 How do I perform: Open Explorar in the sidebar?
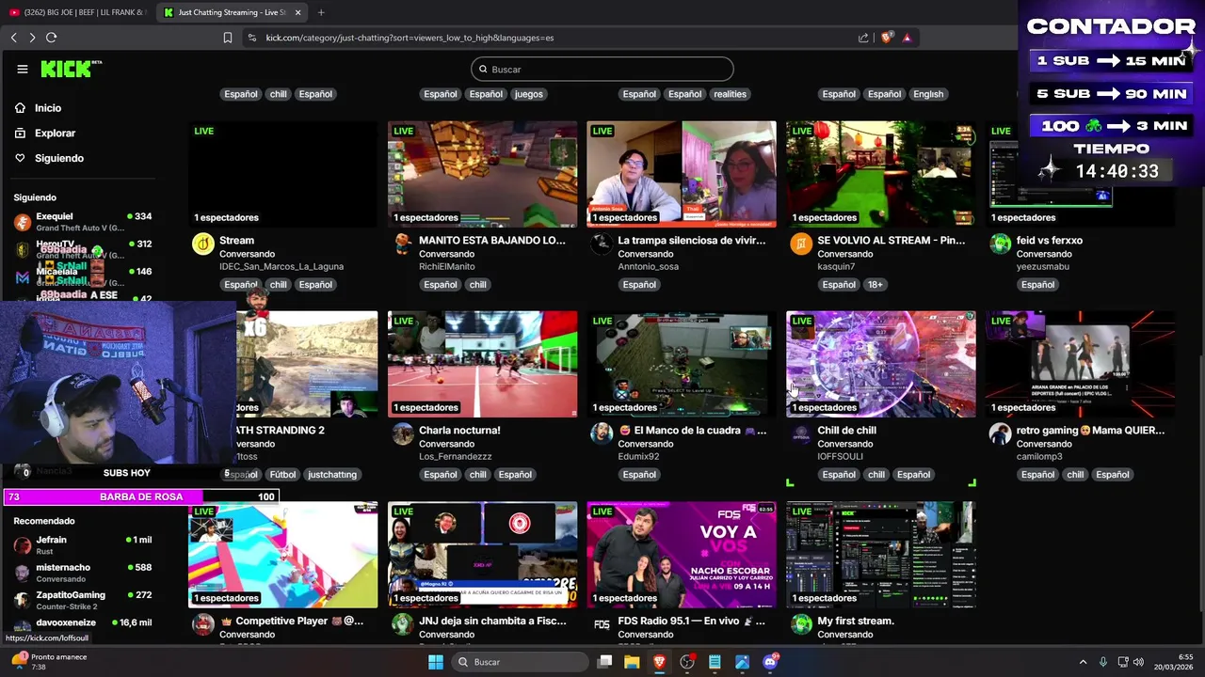click(x=55, y=134)
